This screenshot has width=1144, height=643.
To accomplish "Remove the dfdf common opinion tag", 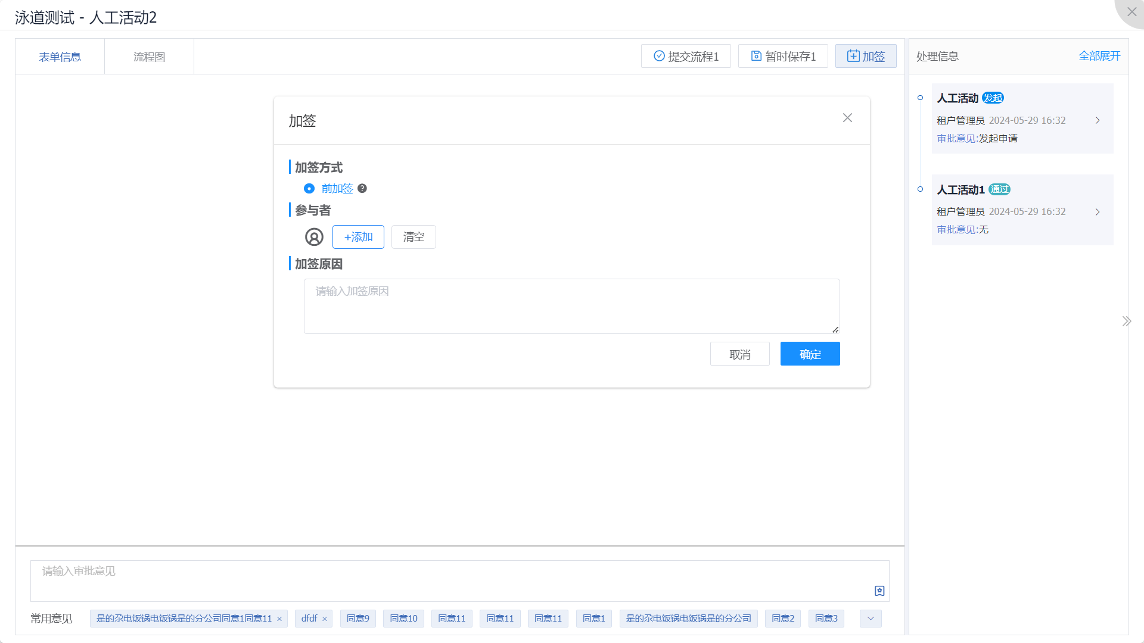I will coord(325,619).
